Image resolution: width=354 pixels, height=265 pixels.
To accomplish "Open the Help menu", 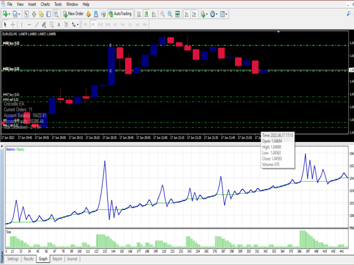I will coord(86,4).
